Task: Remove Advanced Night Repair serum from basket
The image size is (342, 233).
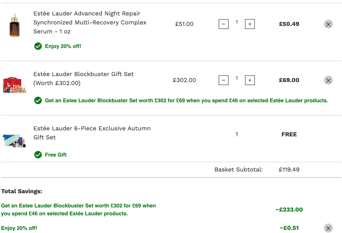Action: 328,24
